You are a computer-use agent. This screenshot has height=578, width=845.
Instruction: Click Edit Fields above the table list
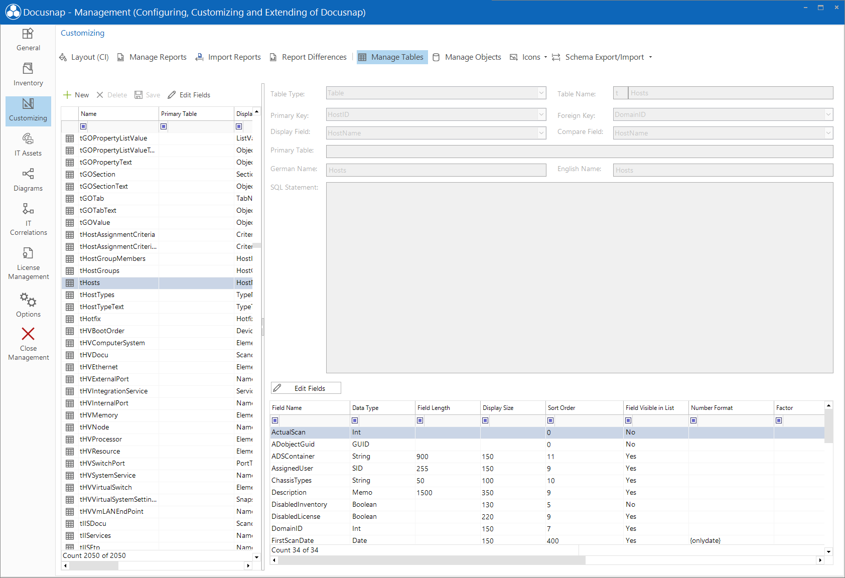(189, 95)
